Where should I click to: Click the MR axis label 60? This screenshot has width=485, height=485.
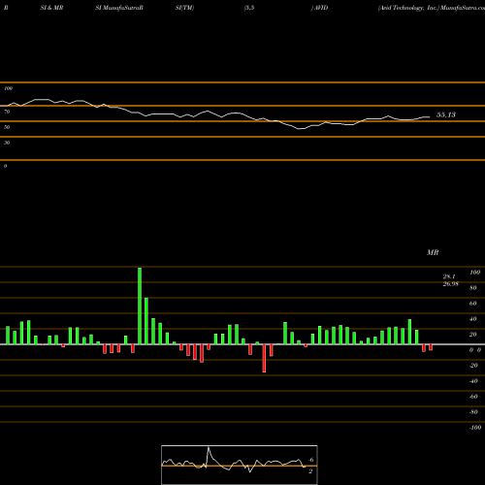point(473,304)
